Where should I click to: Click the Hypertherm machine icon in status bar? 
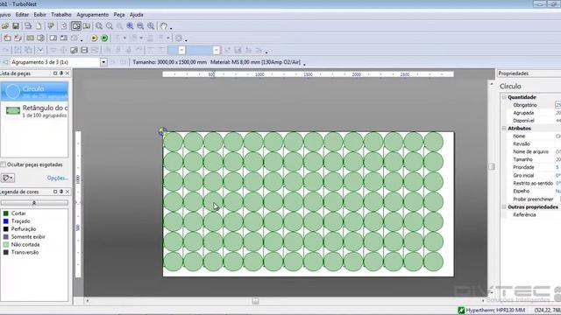point(461,311)
